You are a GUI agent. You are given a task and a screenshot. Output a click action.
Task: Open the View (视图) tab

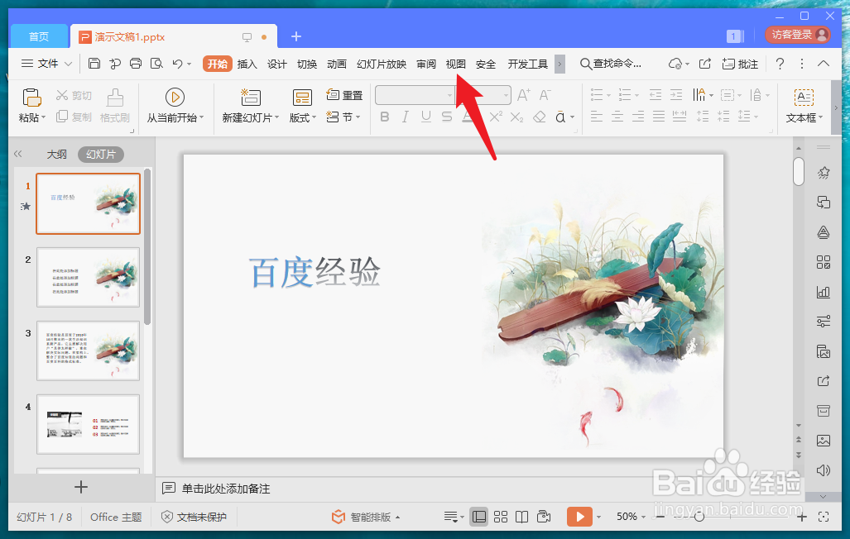point(455,64)
